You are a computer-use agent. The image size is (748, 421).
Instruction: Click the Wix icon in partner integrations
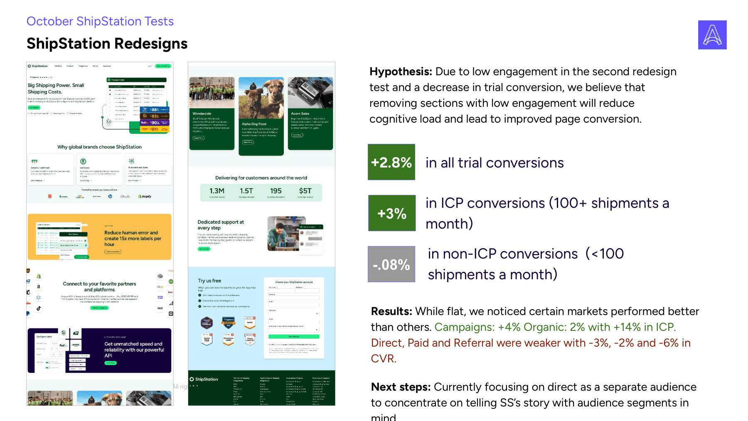160,308
